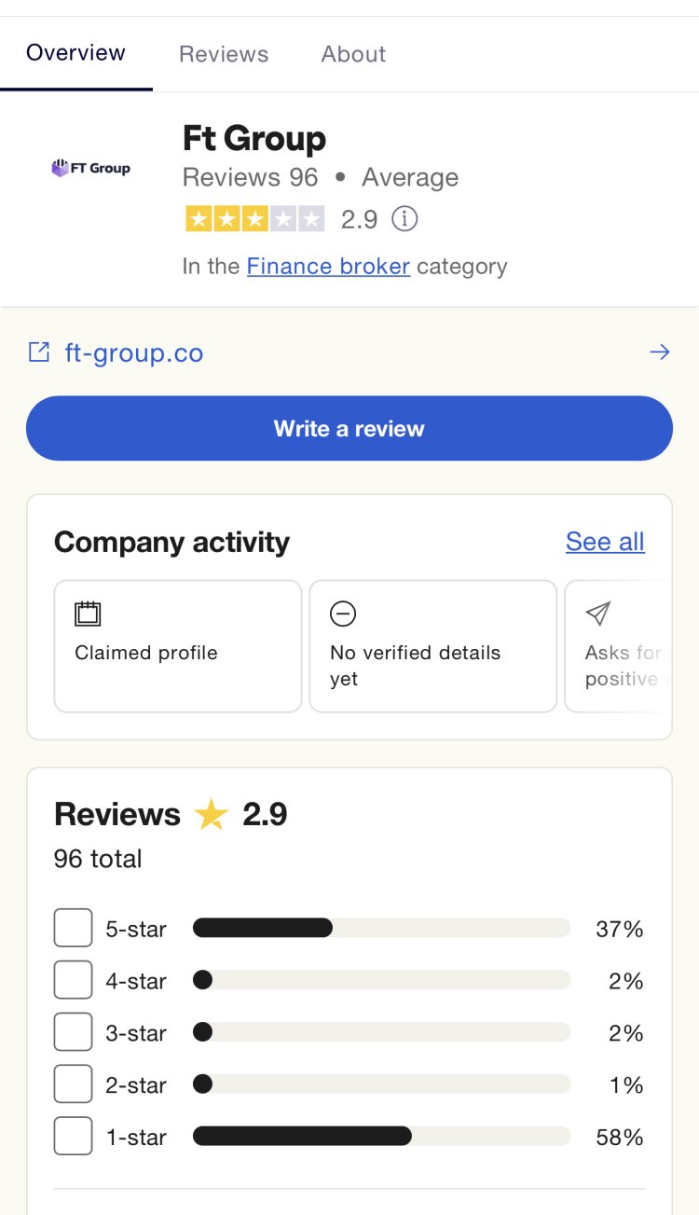Open the About tab
Screen dimensions: 699x1215
(x=353, y=54)
